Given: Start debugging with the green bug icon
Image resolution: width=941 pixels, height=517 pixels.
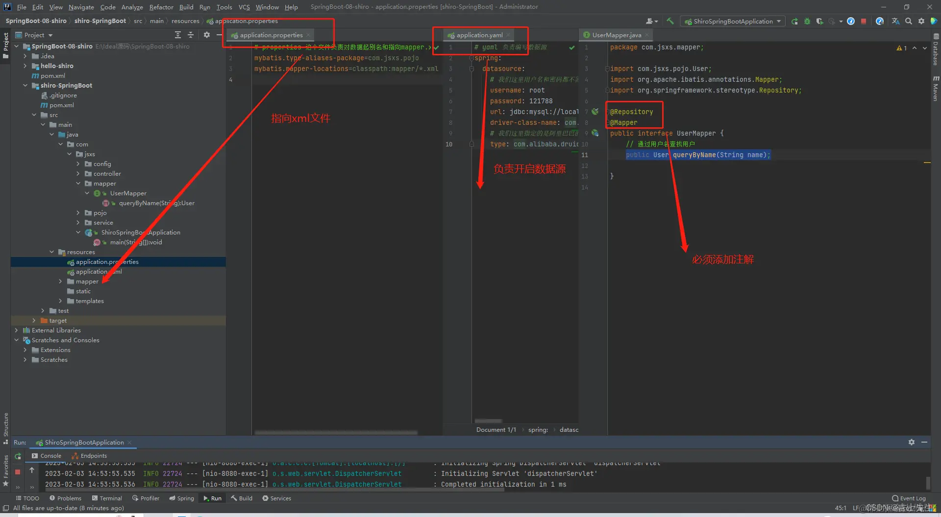Looking at the screenshot, I should tap(807, 21).
